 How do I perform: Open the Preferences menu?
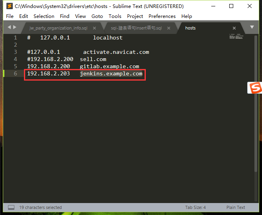(162, 16)
